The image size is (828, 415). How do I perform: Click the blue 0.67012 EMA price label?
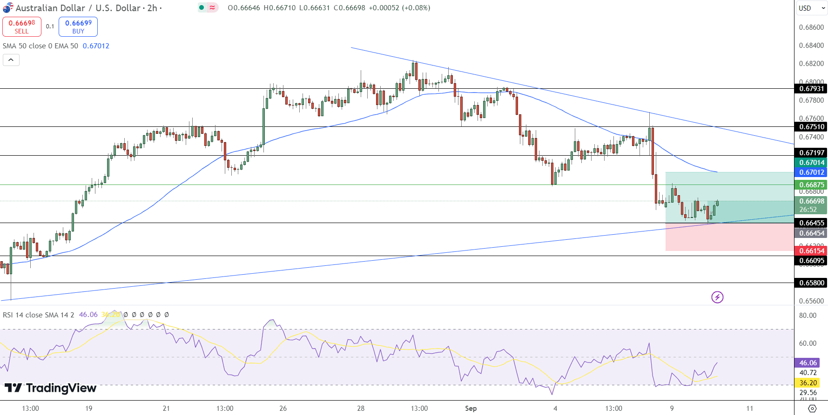coord(811,172)
